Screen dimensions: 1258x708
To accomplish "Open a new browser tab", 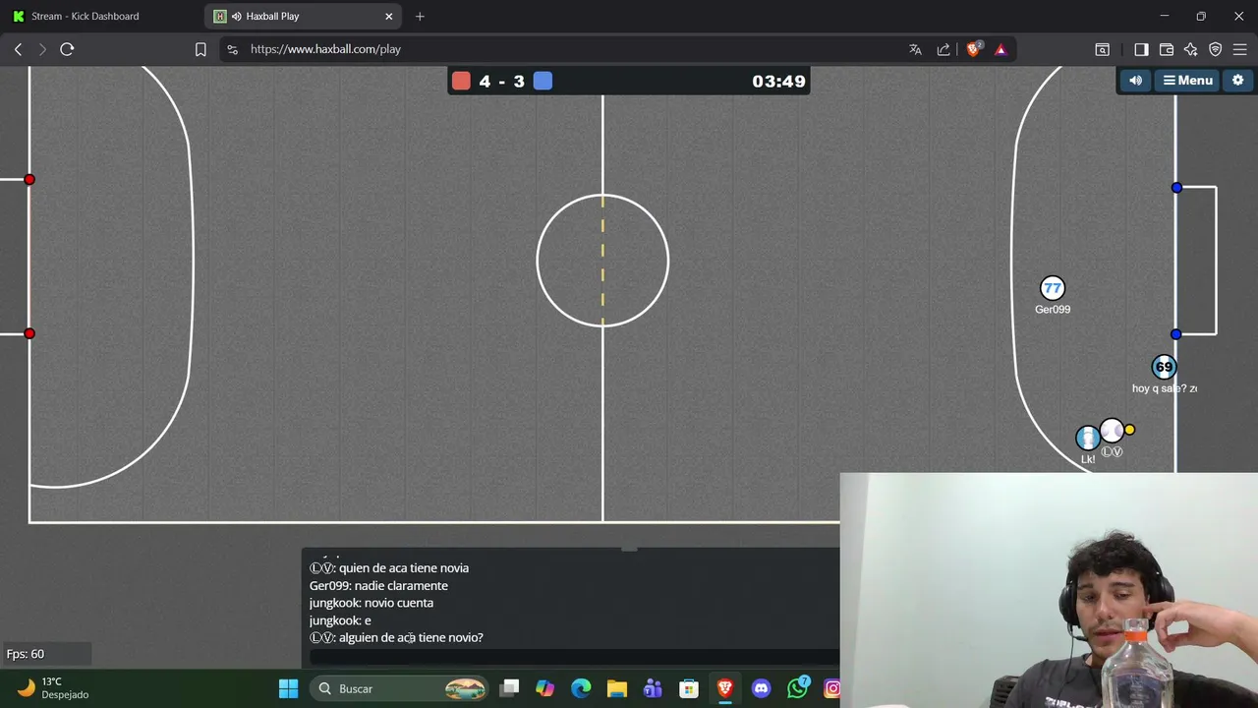I will pyautogui.click(x=420, y=16).
